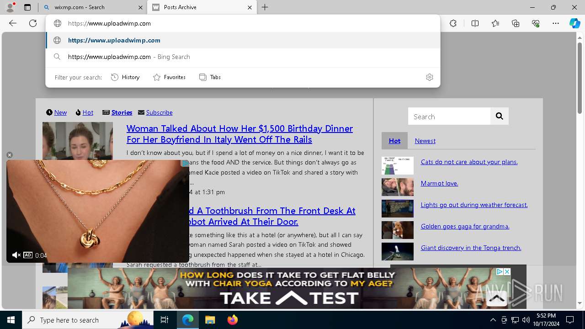The image size is (585, 329).
Task: Unmute the floating video ad
Action: click(x=16, y=255)
